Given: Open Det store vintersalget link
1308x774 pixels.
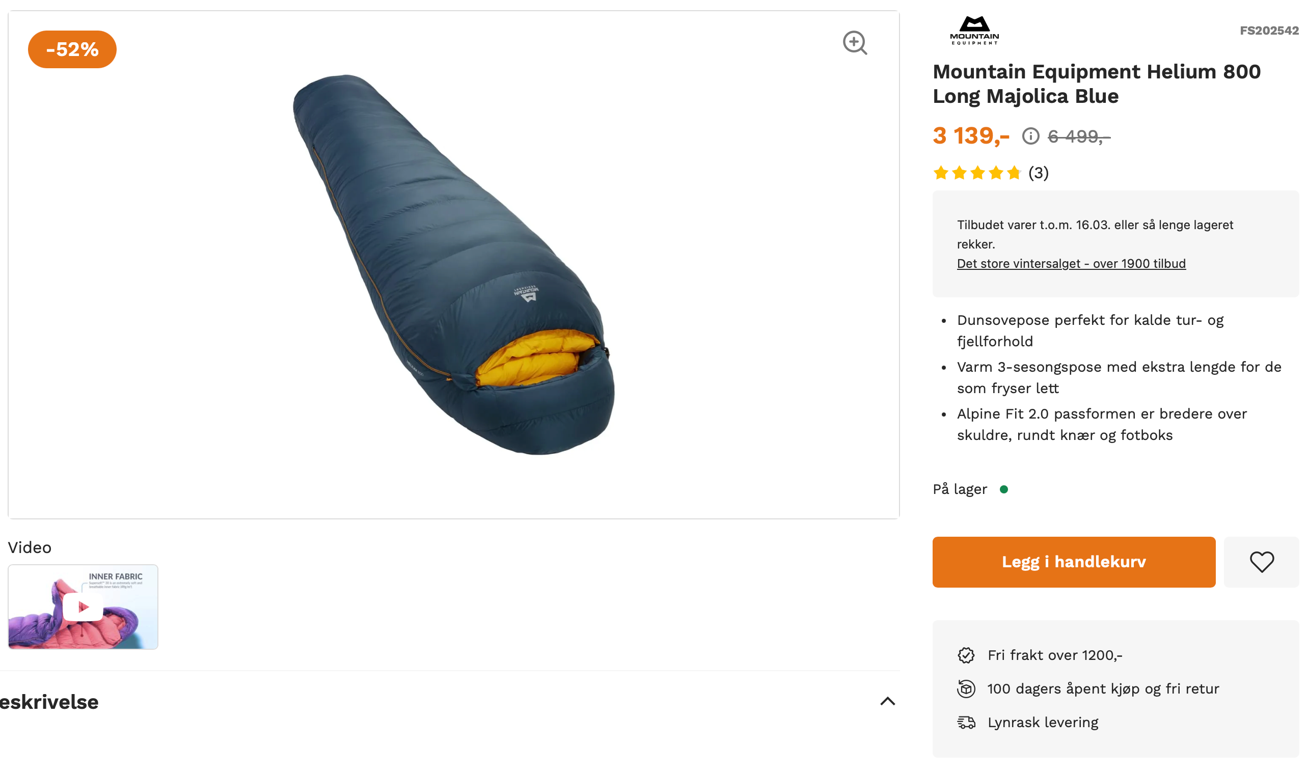Looking at the screenshot, I should click(x=1071, y=264).
